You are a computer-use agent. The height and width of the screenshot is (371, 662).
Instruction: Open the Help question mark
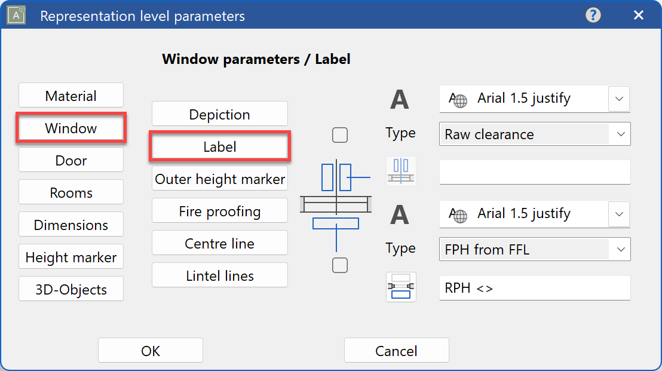tap(593, 15)
